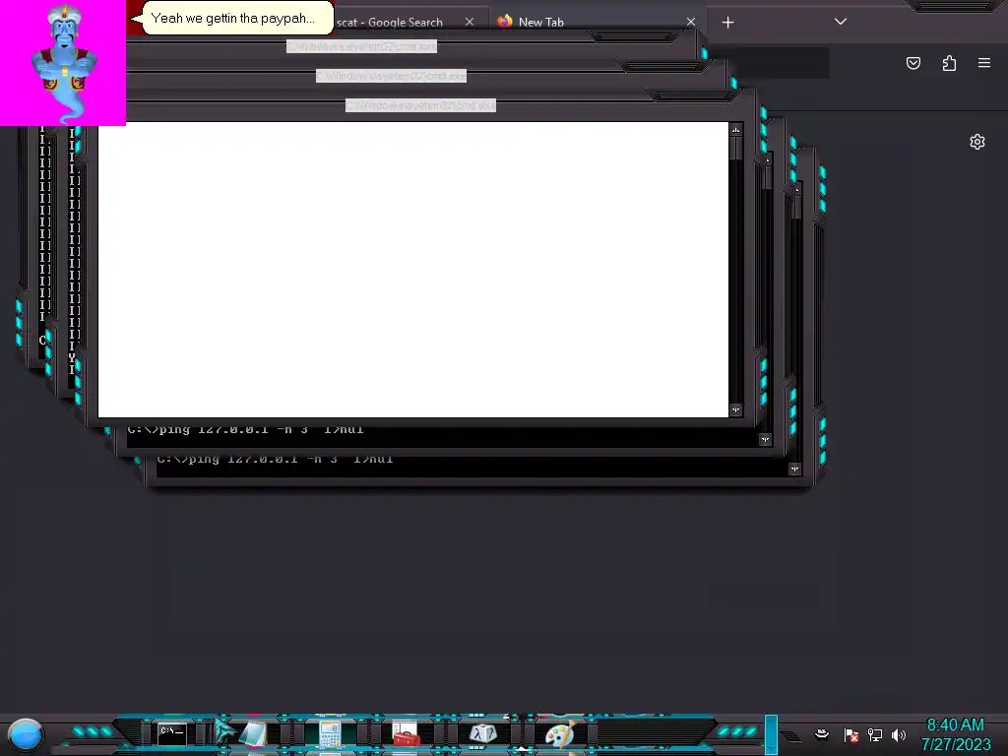This screenshot has width=1008, height=756.
Task: Click the front cmd.exe window title
Action: (x=420, y=105)
